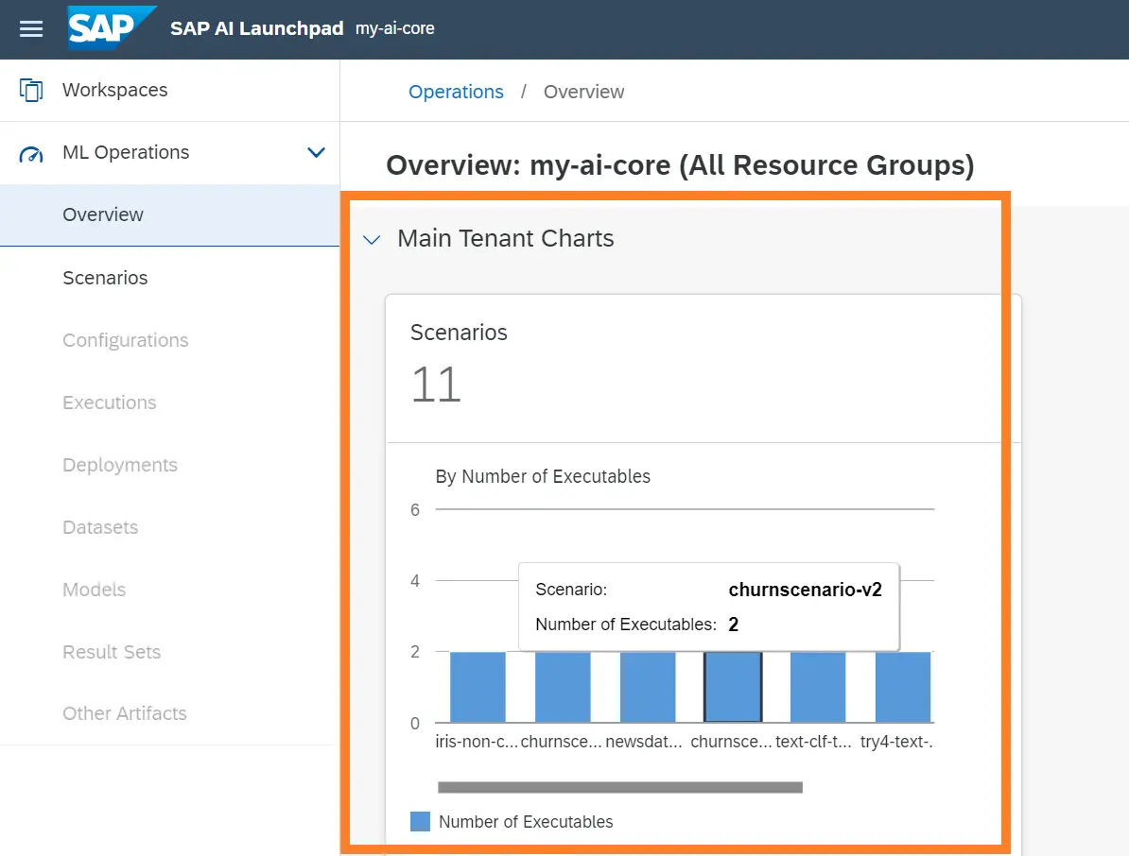
Task: Open Deployments in the sidebar
Action: tap(170, 465)
